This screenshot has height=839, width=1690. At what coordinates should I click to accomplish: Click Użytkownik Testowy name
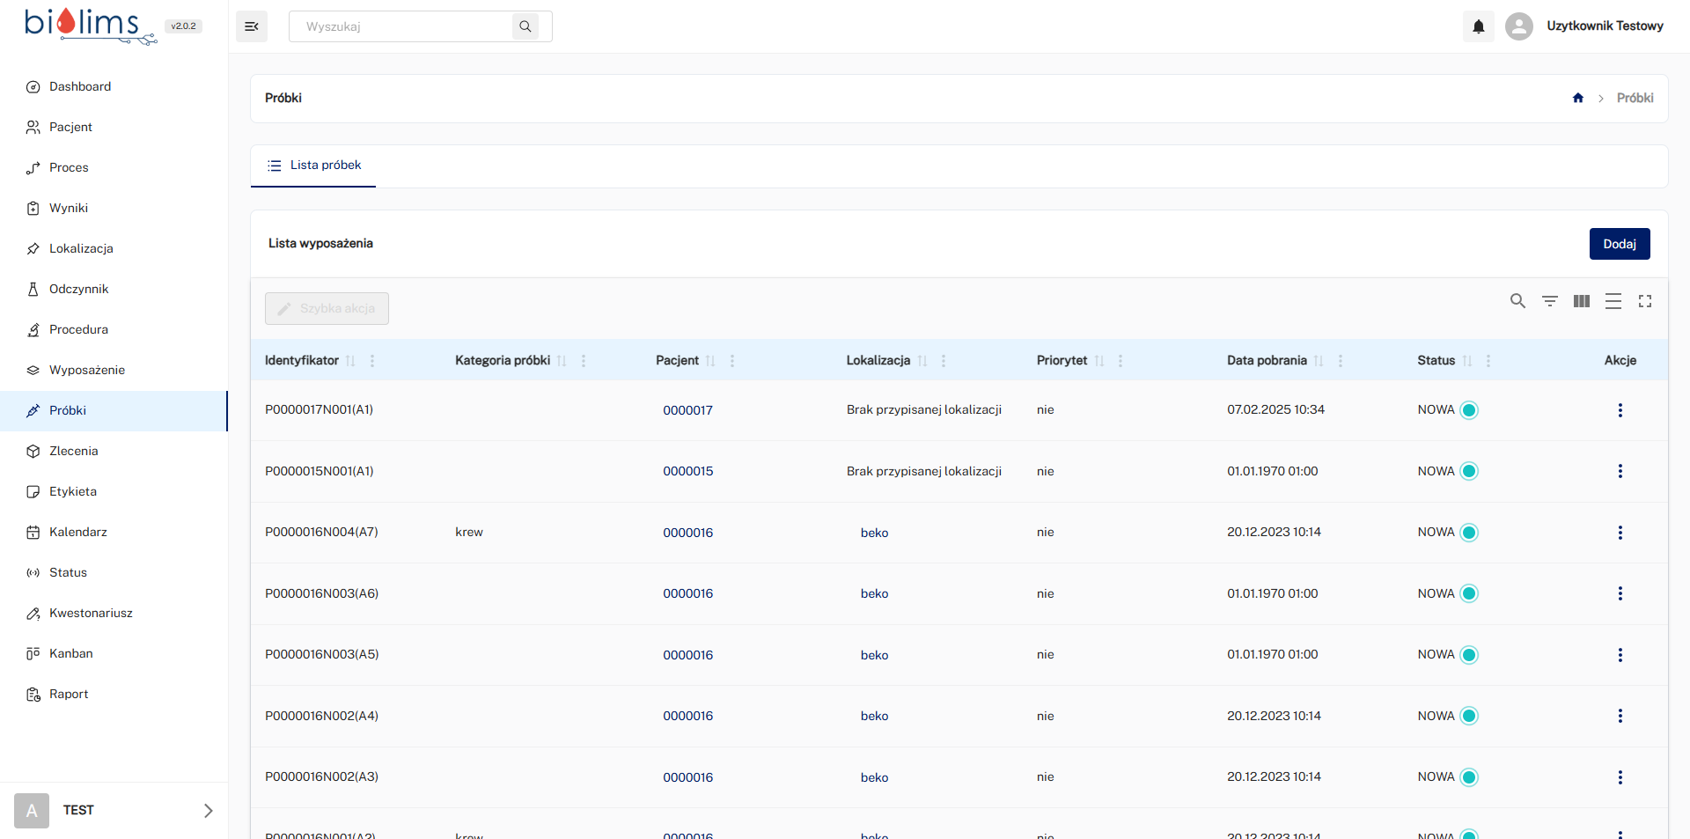[x=1605, y=26]
